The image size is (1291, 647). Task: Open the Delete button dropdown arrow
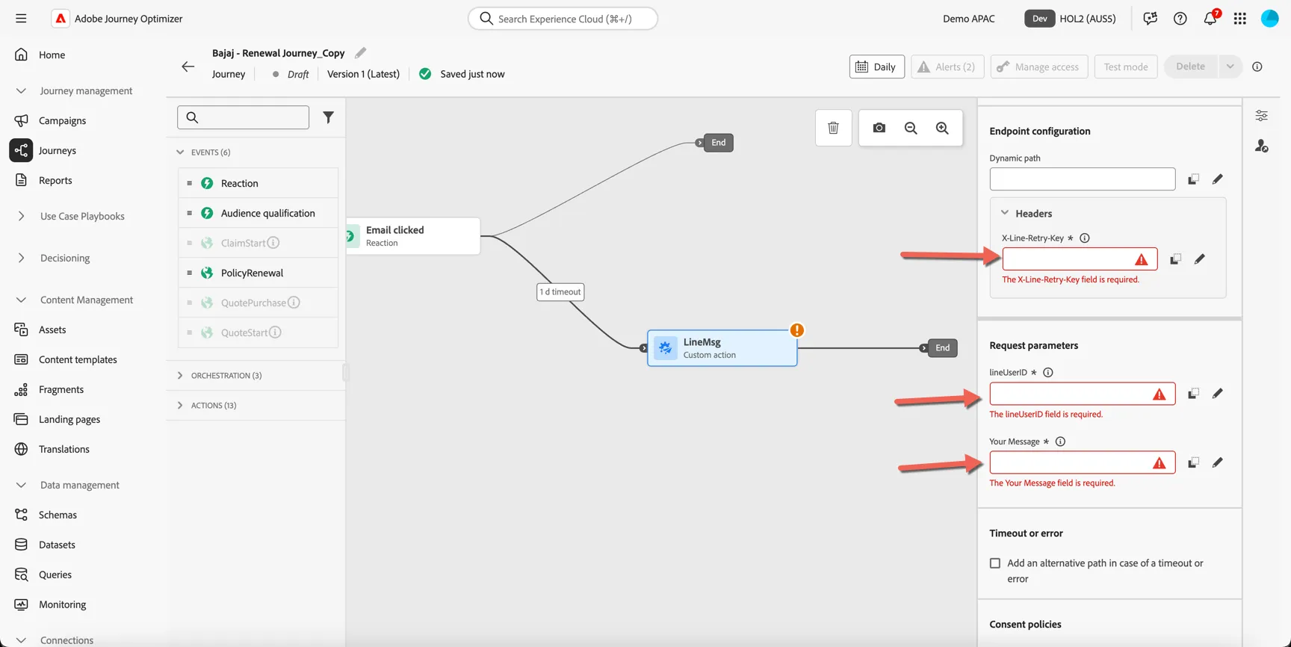click(x=1230, y=66)
